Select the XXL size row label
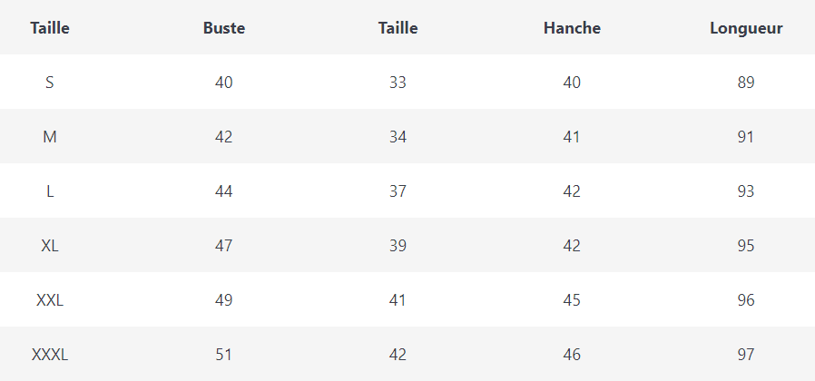Screen dimensions: 815x381 (50, 300)
